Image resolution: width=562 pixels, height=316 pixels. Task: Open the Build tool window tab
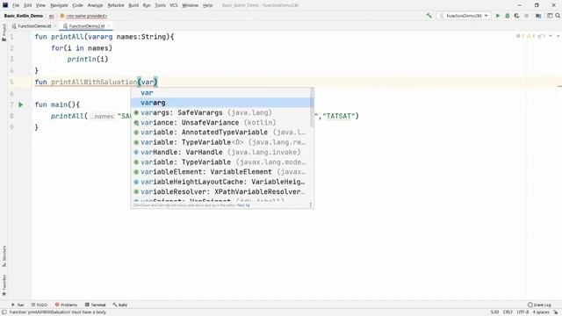(120, 305)
